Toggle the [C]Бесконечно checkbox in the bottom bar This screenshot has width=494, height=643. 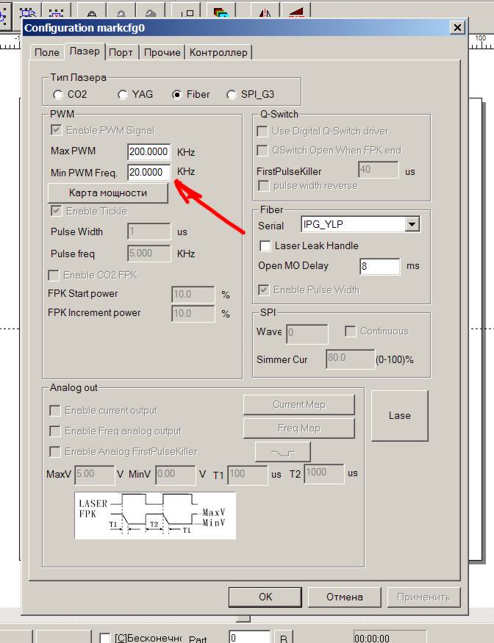pos(105,638)
